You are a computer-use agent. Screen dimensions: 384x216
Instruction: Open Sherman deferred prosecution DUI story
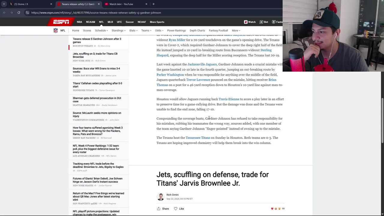click(97, 100)
